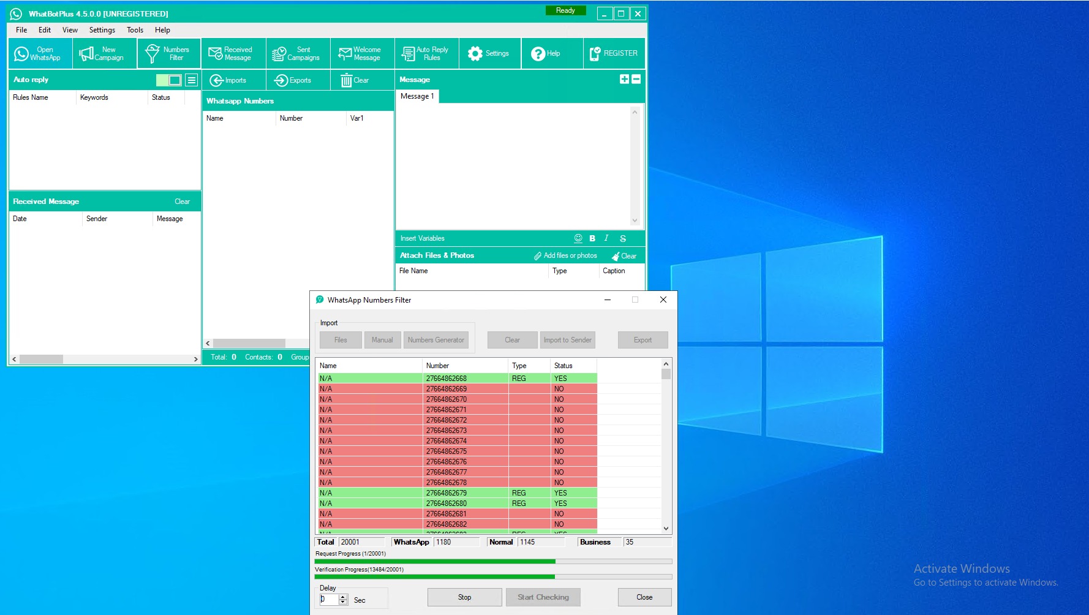Viewport: 1089px width, 615px height.
Task: Click Clear in Numbers Filter window
Action: [512, 340]
